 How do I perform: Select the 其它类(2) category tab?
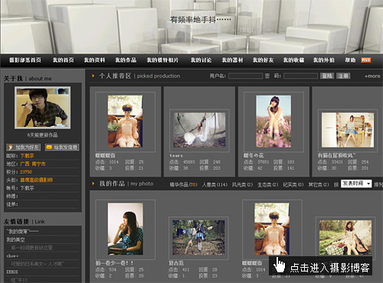319,184
